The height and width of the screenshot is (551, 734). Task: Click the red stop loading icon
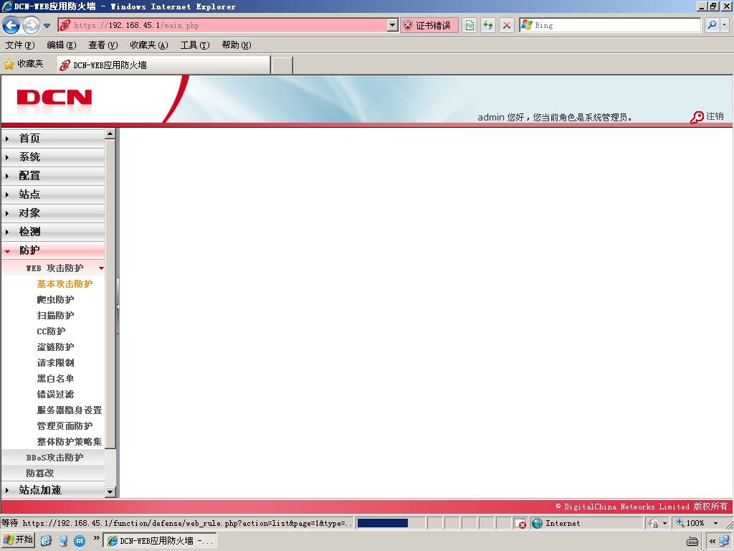[x=507, y=25]
